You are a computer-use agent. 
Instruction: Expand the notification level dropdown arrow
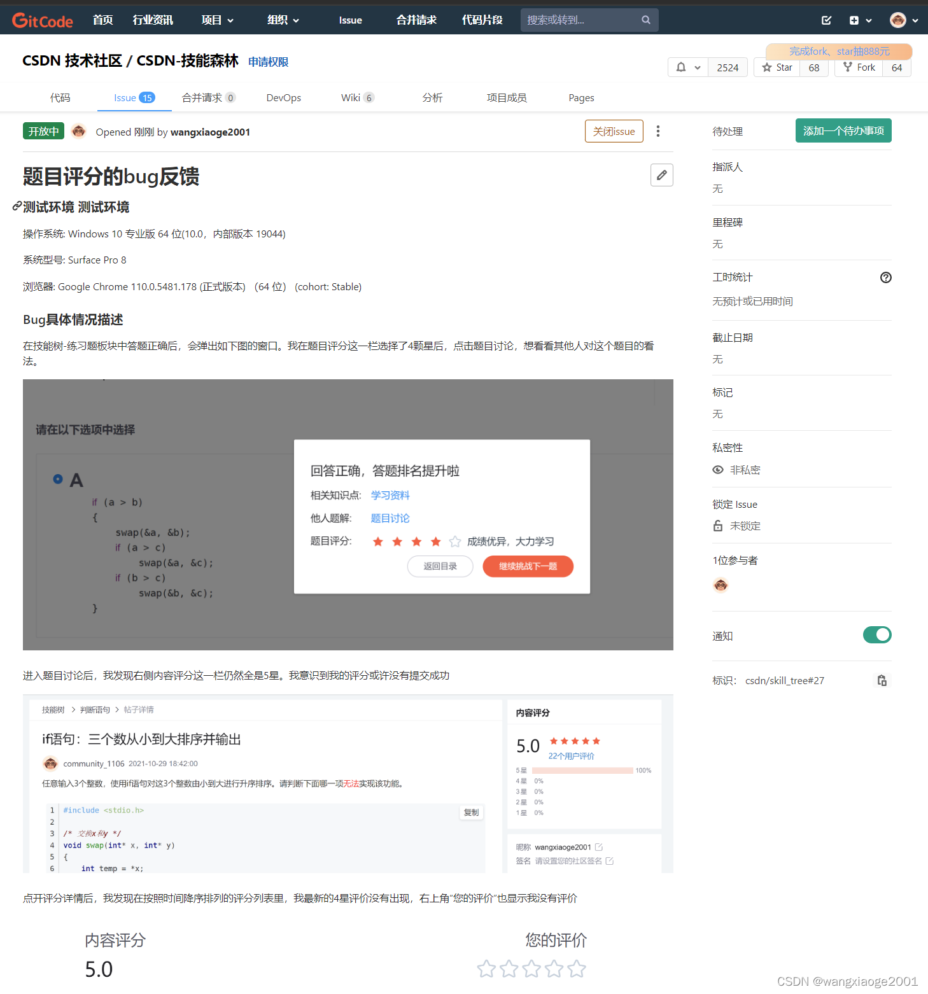(698, 67)
